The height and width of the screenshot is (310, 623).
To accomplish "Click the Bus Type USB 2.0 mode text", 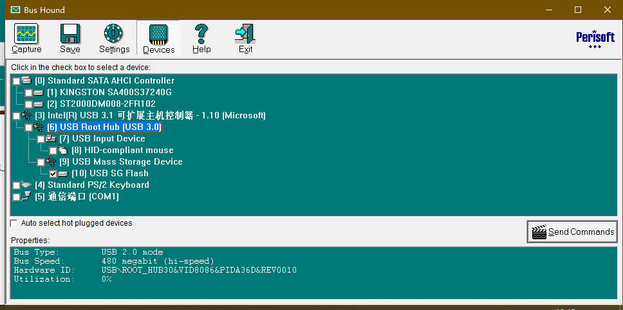I will coord(133,253).
